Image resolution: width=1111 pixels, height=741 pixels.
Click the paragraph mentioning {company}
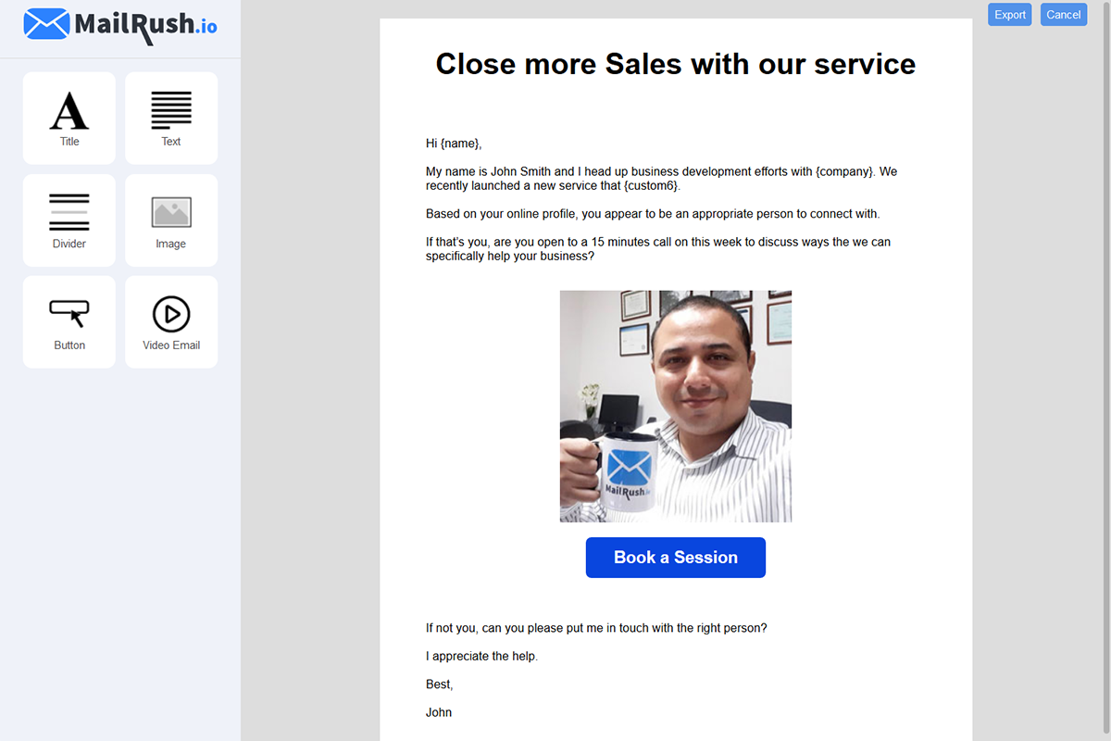tap(661, 179)
